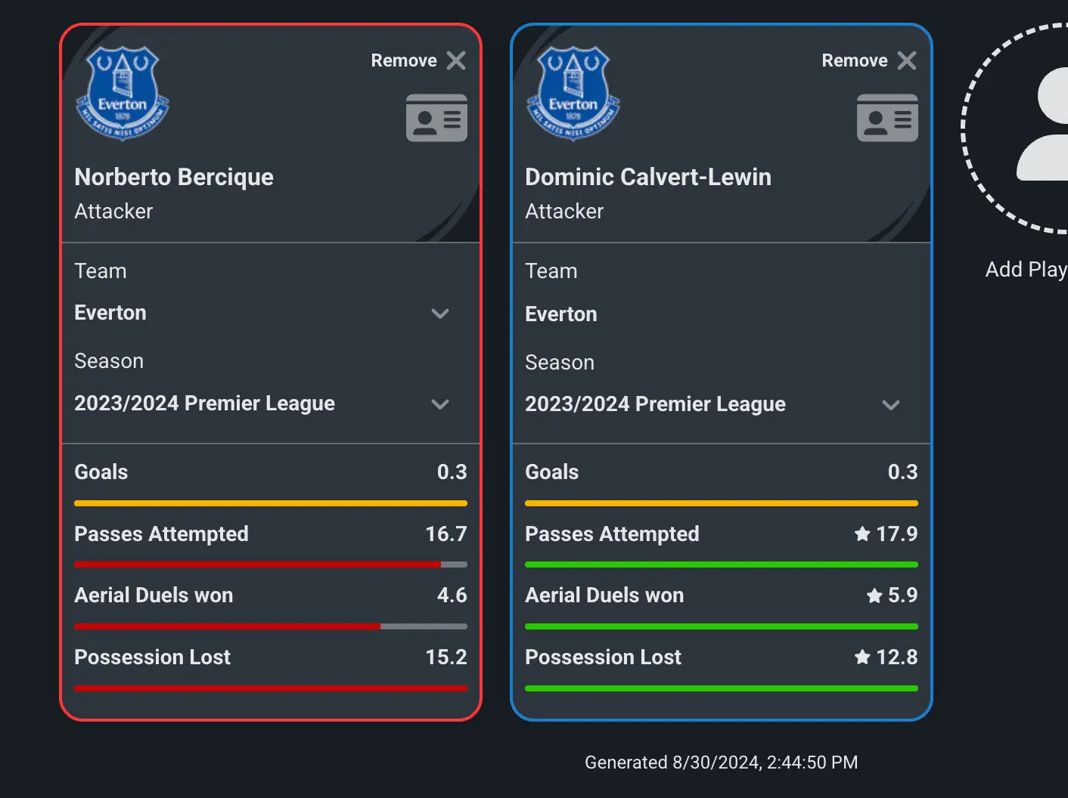Click the Remove text on Bercique's card
The image size is (1068, 798).
tap(404, 60)
